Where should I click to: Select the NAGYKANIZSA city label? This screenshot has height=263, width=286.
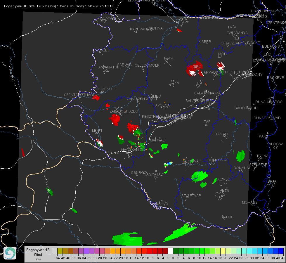tap(134, 150)
